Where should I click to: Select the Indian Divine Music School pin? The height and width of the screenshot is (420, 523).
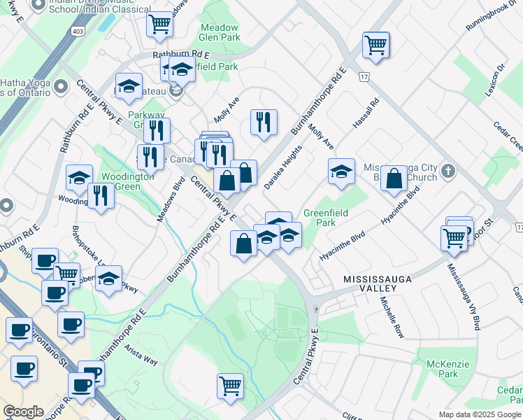coord(38,5)
